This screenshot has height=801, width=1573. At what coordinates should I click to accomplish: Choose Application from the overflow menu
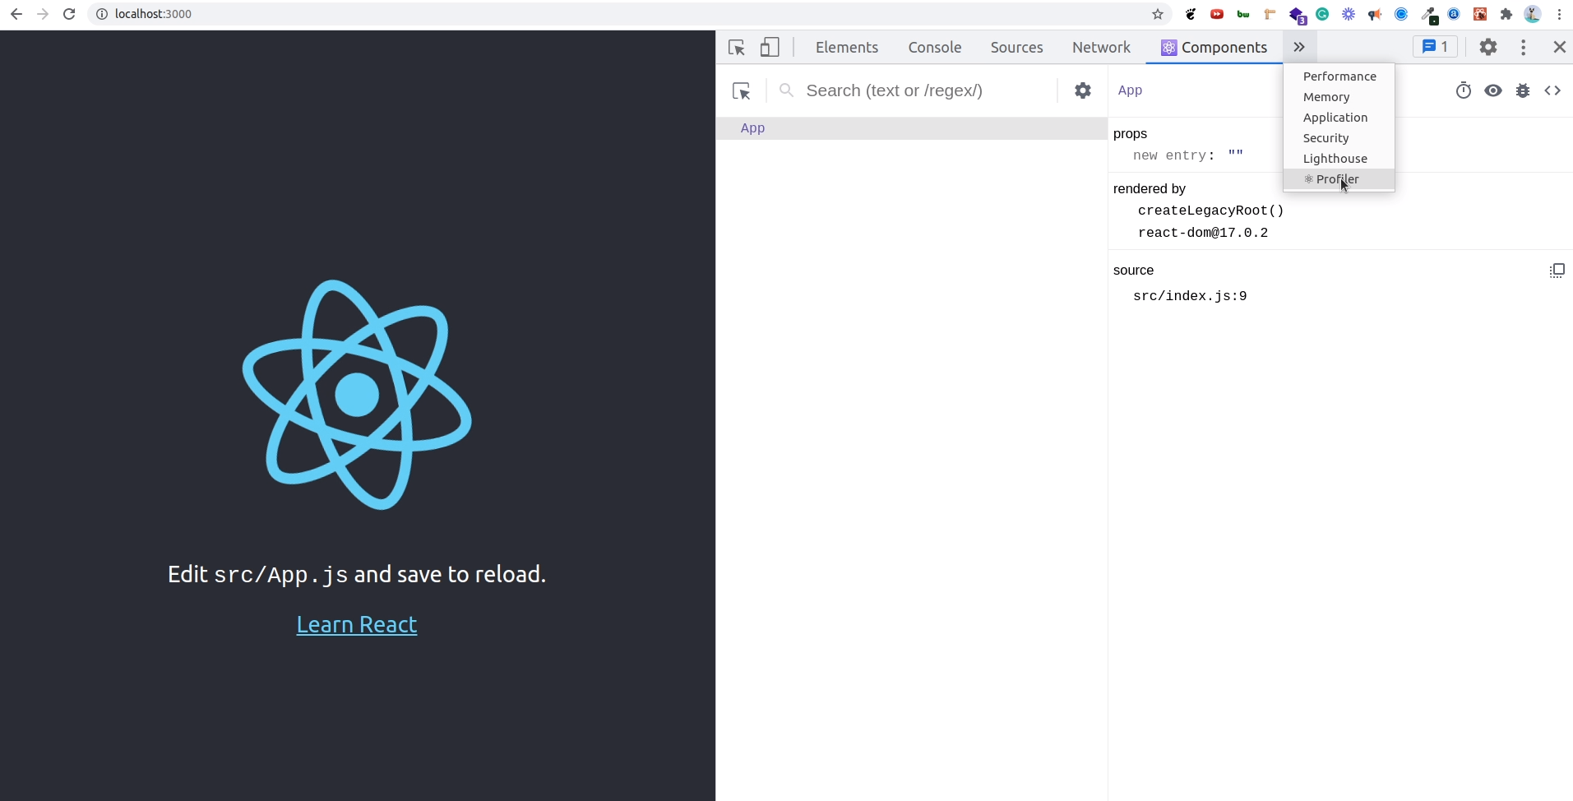coord(1339,118)
